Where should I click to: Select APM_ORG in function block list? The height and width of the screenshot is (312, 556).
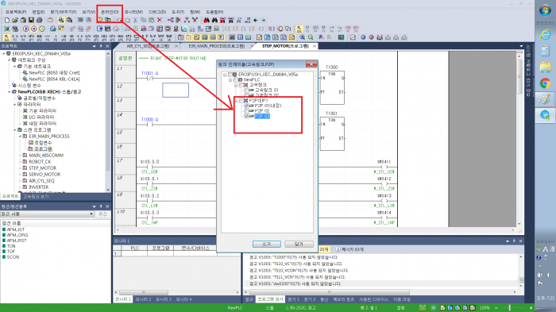coord(17,235)
